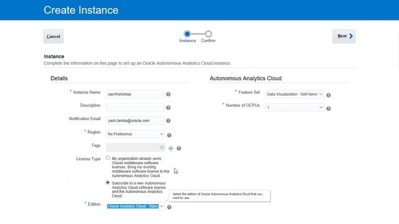Image resolution: width=399 pixels, height=224 pixels.
Task: Open help icon for Feature Set
Action: pos(329,95)
